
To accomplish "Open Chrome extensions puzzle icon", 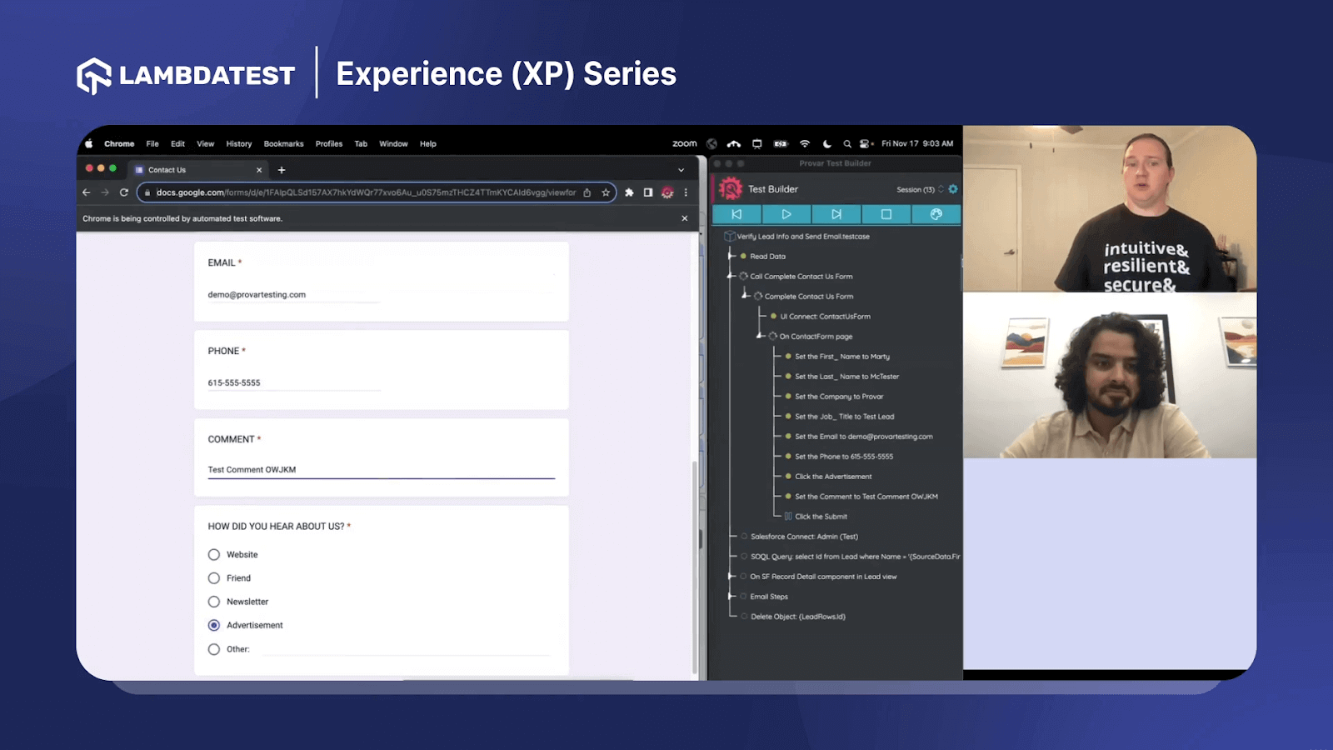I will [629, 192].
